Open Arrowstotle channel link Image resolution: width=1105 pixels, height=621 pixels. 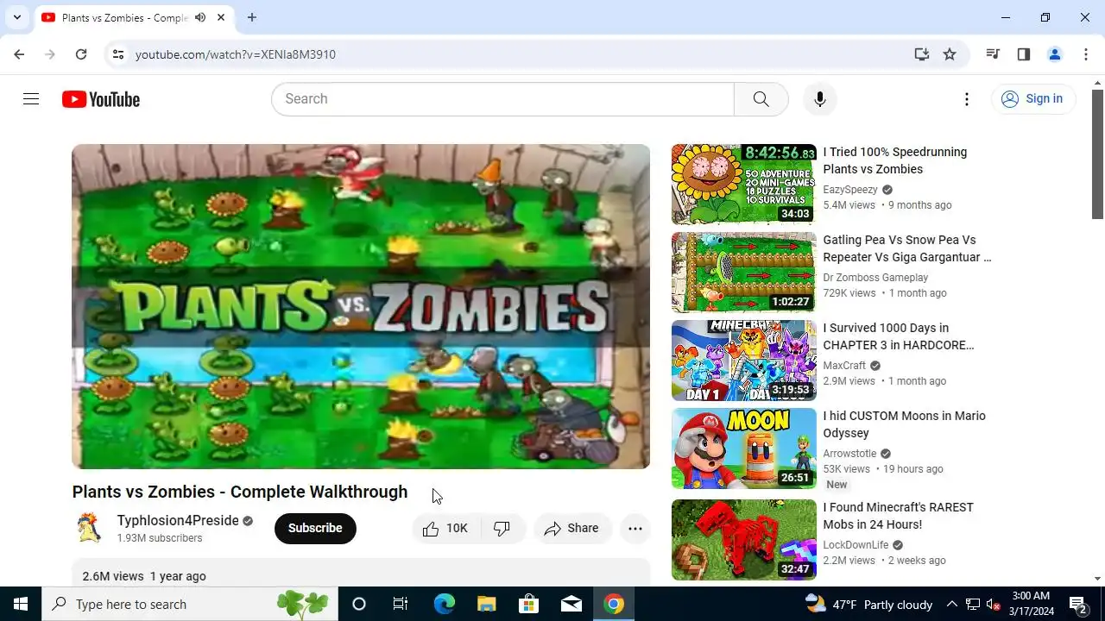[x=849, y=454]
